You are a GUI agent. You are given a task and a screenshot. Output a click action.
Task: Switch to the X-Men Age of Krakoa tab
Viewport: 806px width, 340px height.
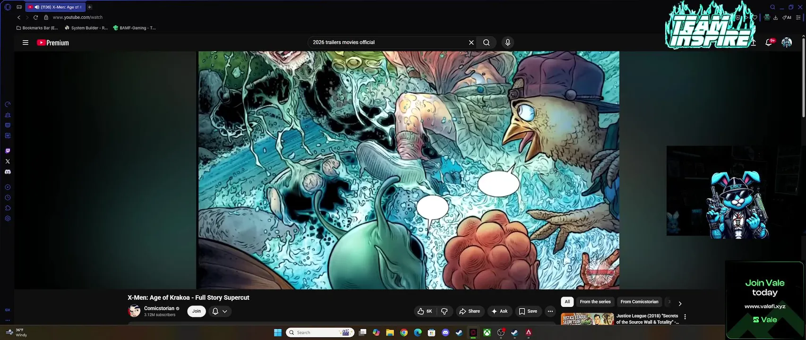pos(55,7)
